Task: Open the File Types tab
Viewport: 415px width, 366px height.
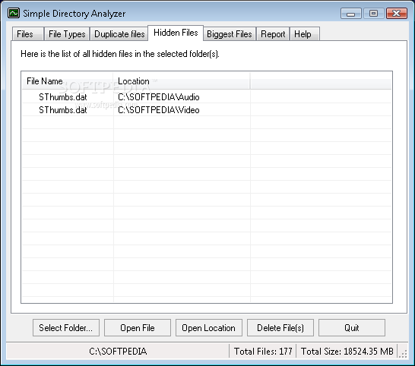Action: click(67, 34)
